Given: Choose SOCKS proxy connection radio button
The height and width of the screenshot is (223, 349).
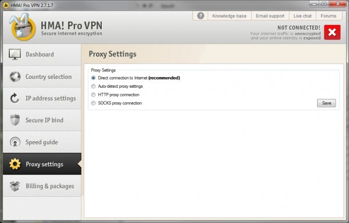Looking at the screenshot, I should [93, 103].
